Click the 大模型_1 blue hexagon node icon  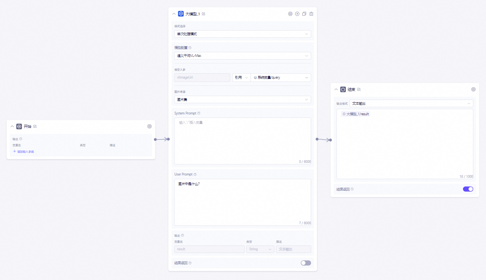181,14
